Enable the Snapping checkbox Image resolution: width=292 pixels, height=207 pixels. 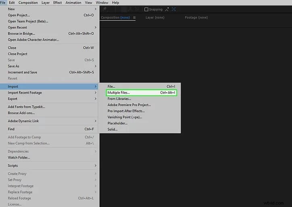pyautogui.click(x=146, y=9)
